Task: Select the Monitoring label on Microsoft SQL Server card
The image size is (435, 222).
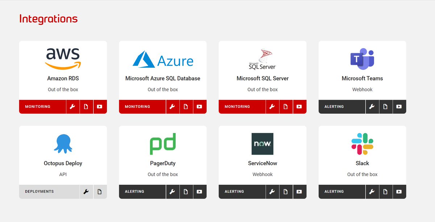Action: [237, 107]
